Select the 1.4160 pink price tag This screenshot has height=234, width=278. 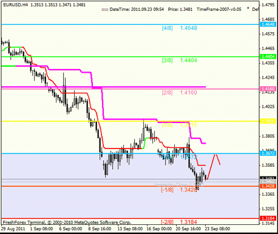pos(268,89)
